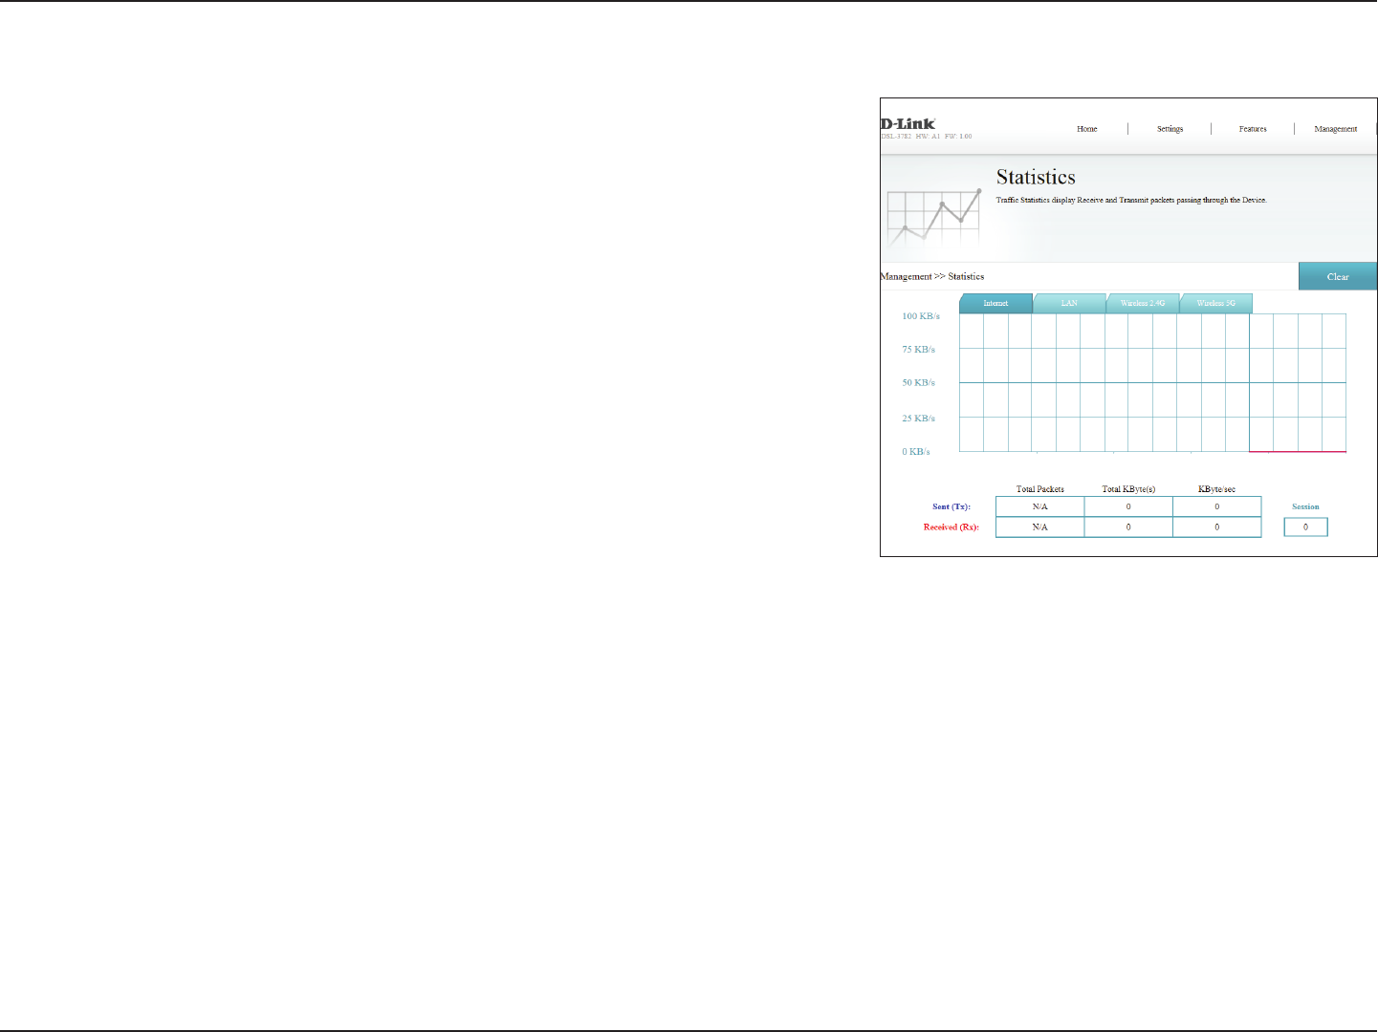Click the Total KByte(s) column header

point(1128,489)
